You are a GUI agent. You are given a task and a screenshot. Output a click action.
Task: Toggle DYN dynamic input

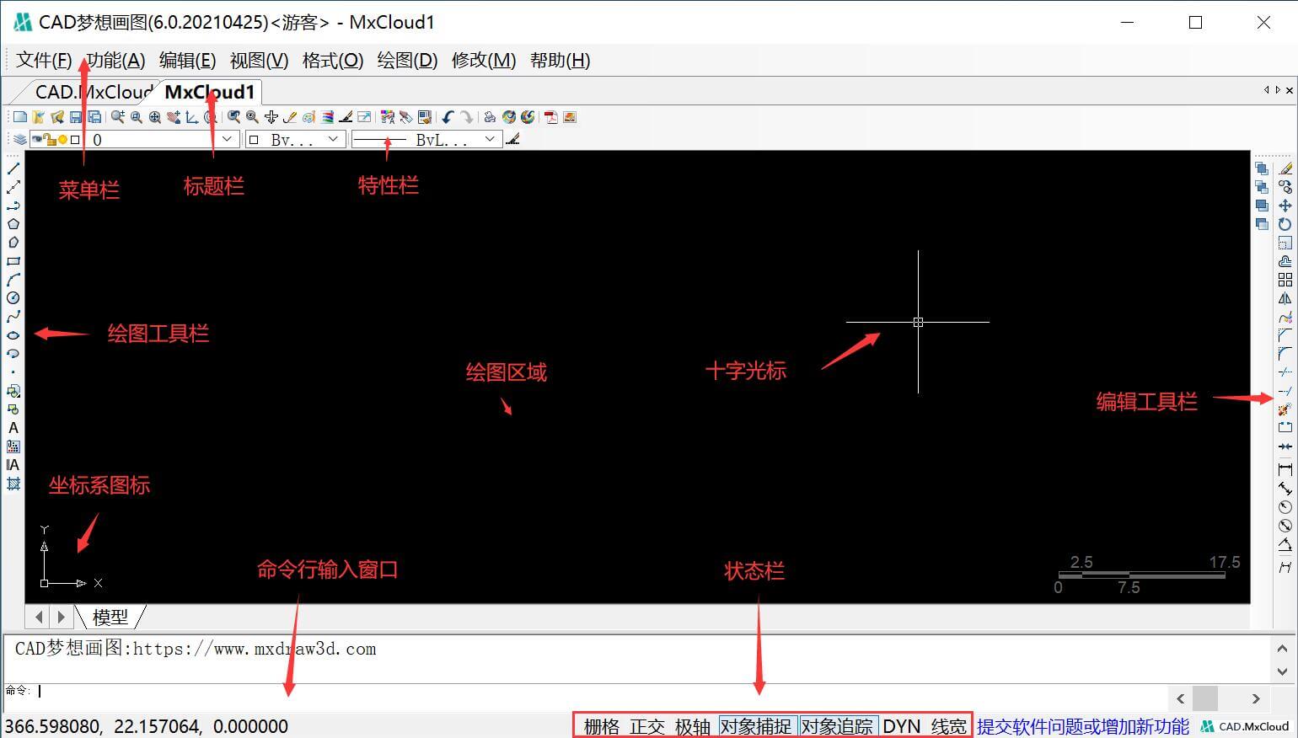(x=902, y=726)
